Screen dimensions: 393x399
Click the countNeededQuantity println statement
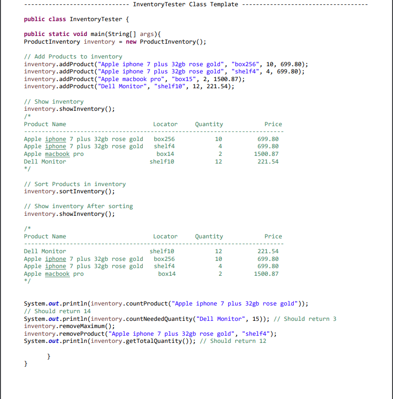pyautogui.click(x=147, y=319)
